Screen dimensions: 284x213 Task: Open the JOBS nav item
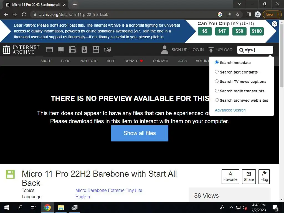(182, 61)
